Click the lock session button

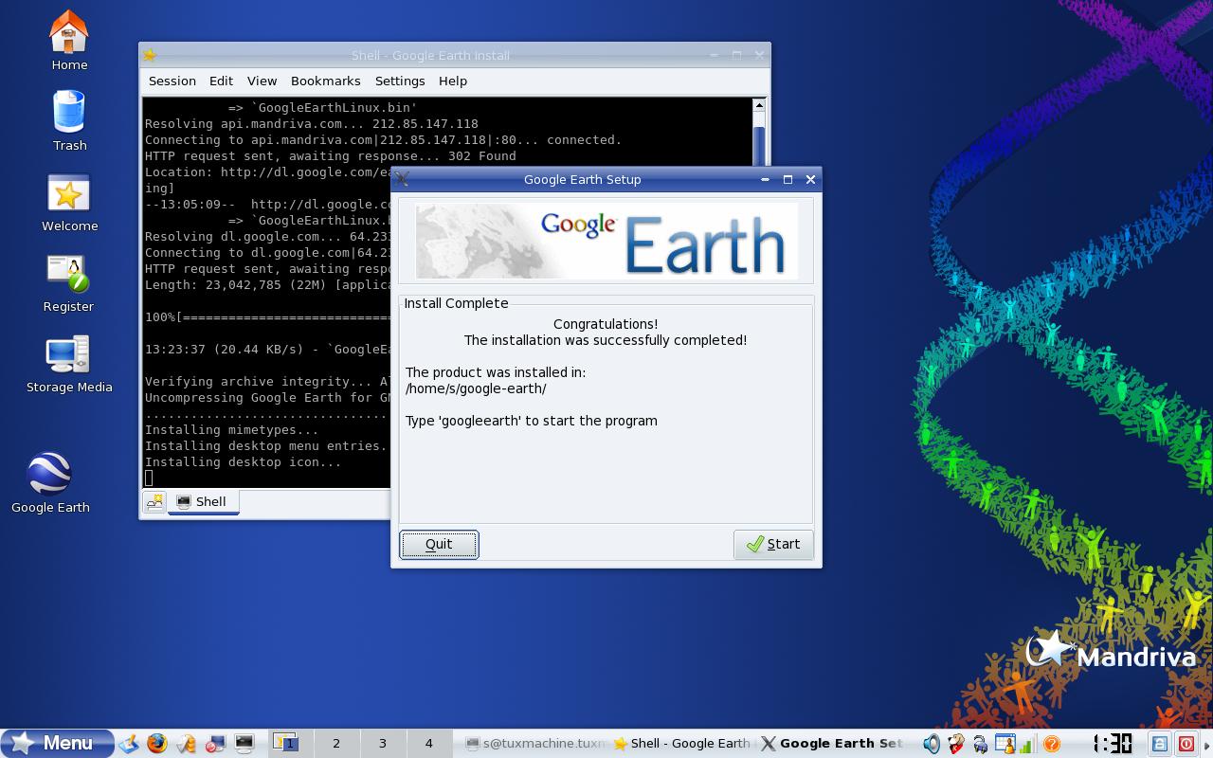(1160, 744)
